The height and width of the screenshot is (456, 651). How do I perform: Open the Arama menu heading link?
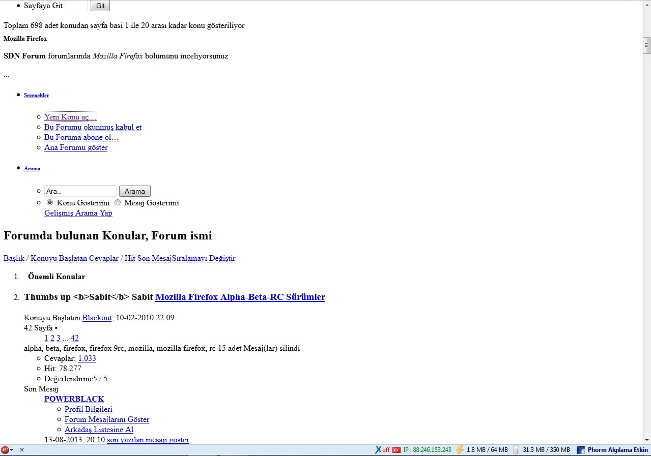tap(32, 168)
